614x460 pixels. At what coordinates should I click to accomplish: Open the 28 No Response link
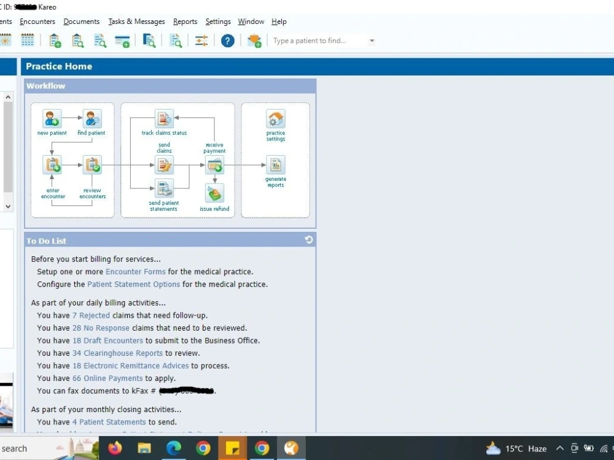click(x=101, y=328)
